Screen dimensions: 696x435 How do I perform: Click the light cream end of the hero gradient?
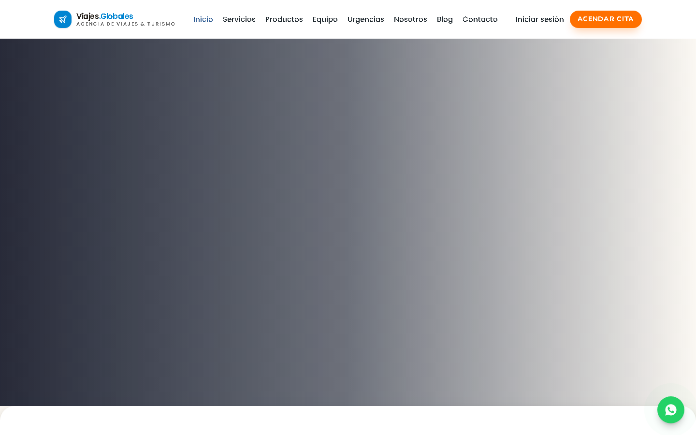pos(677,222)
